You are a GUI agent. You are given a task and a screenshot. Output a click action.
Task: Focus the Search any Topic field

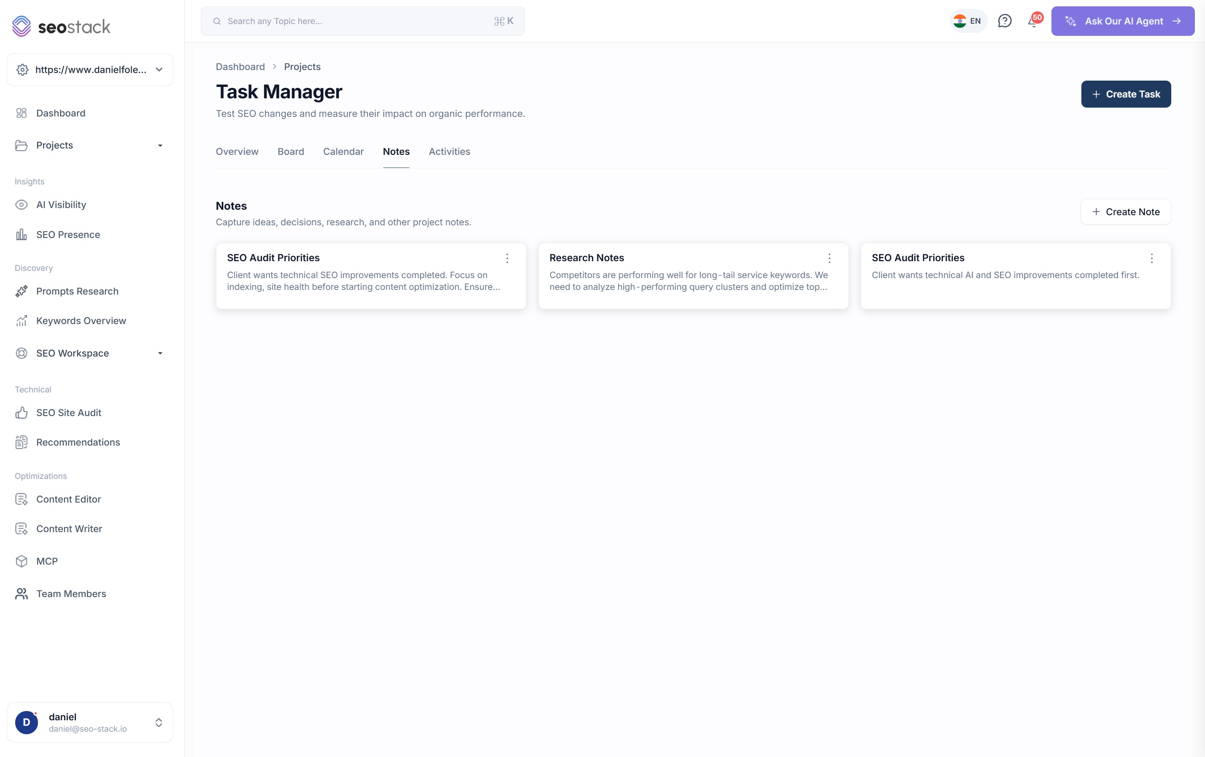[363, 21]
